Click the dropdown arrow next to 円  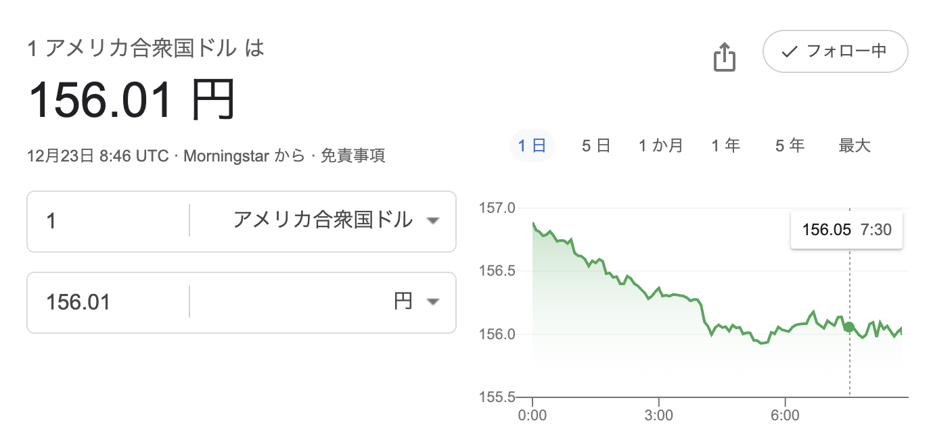(433, 302)
